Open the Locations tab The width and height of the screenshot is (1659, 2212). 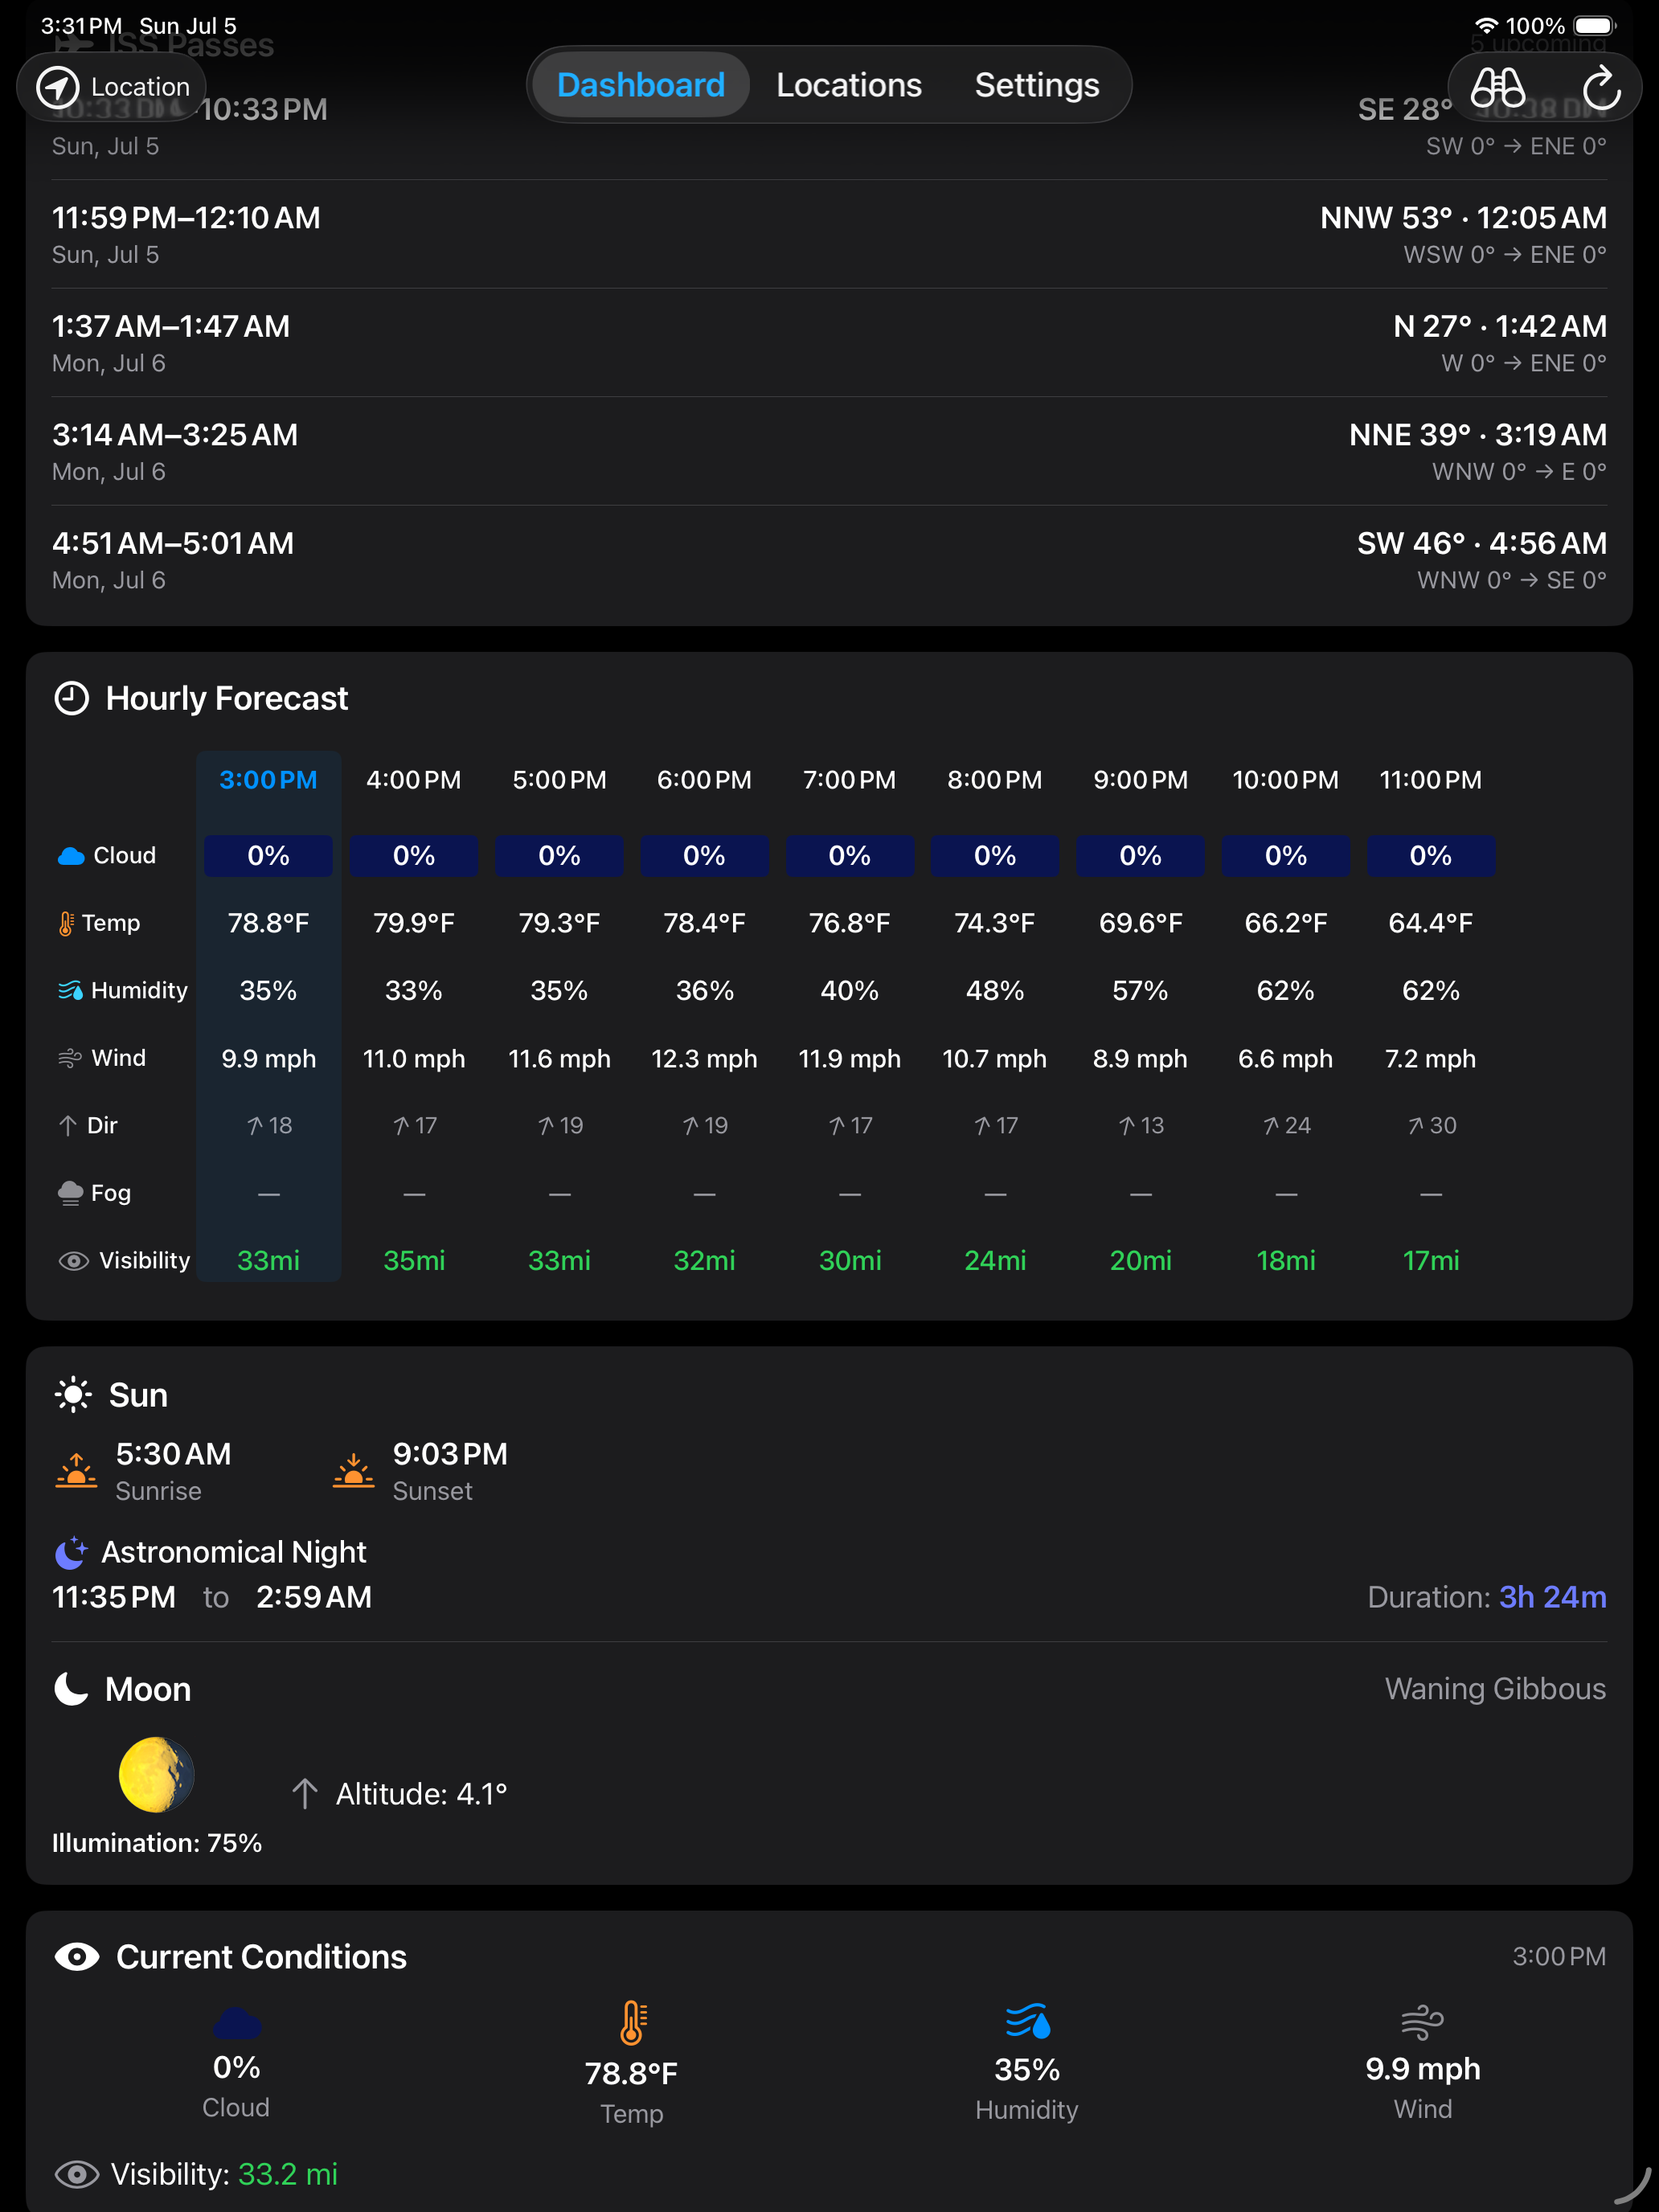point(849,85)
